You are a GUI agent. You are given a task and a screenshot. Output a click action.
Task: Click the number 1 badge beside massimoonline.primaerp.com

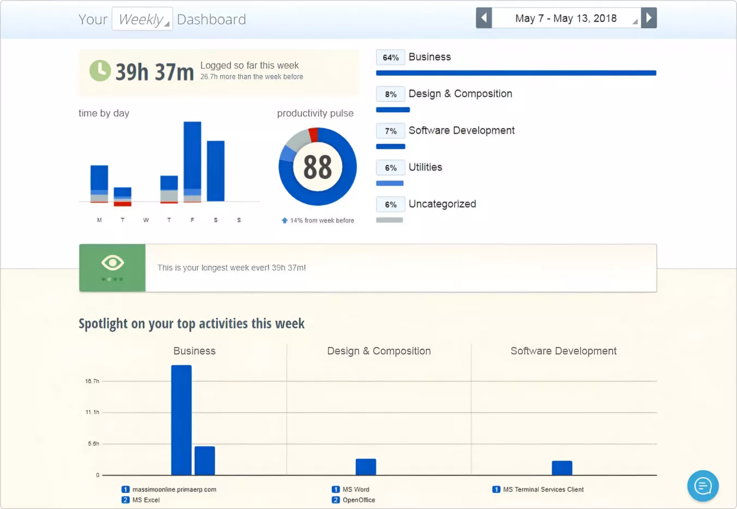(125, 489)
